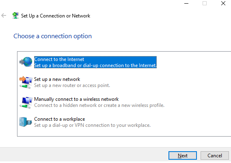
Task: Click the hidden network or wireless profile description
Action: click(99, 105)
